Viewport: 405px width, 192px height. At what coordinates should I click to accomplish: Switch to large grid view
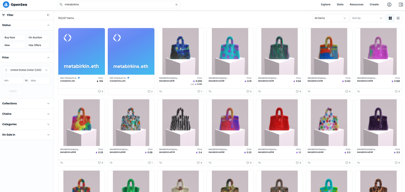pos(390,18)
